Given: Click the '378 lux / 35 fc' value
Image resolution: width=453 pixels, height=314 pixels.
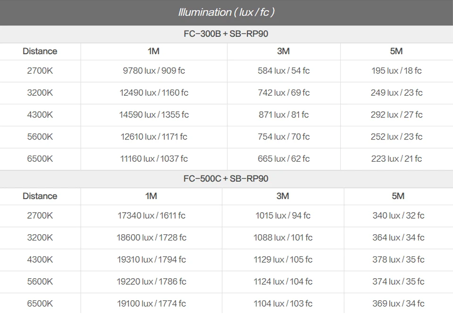Looking at the screenshot, I should [398, 259].
